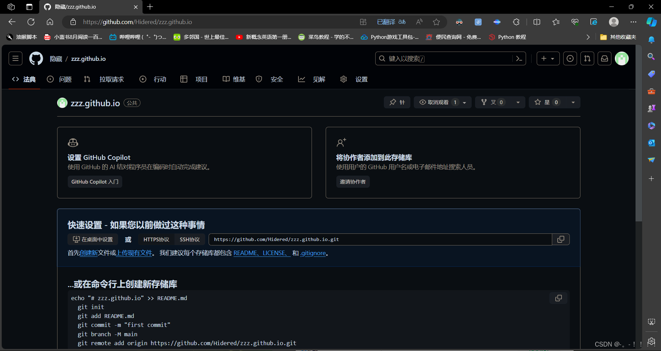The image size is (661, 351).
Task: Open the command palette icon in search bar
Action: click(519, 59)
